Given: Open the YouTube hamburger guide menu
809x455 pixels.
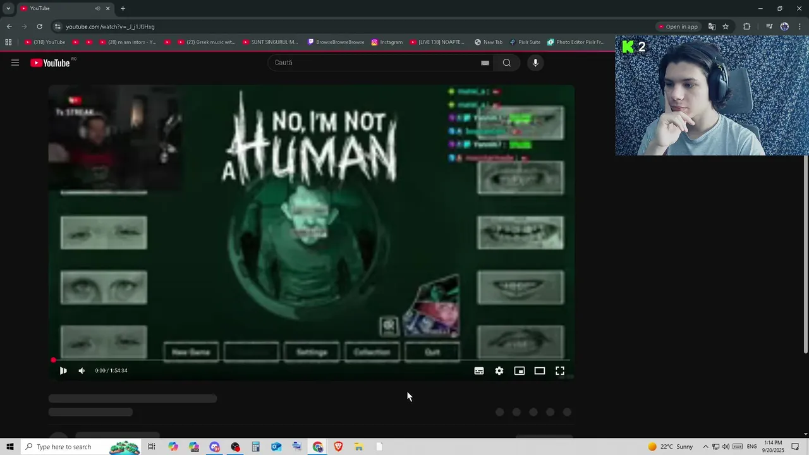Looking at the screenshot, I should click(15, 63).
